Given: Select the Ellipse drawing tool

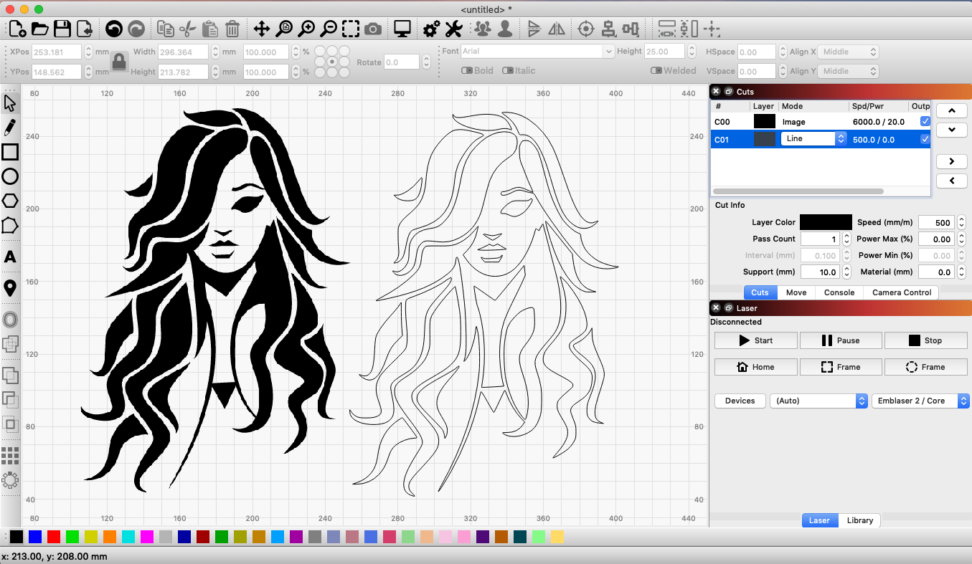Looking at the screenshot, I should click(10, 176).
